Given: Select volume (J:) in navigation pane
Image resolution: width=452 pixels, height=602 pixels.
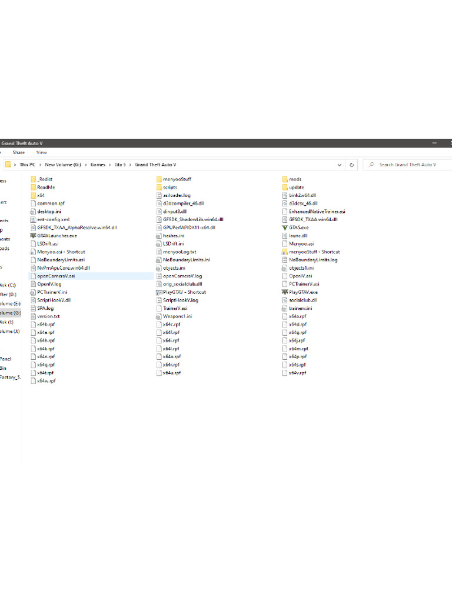Looking at the screenshot, I should tap(9, 332).
